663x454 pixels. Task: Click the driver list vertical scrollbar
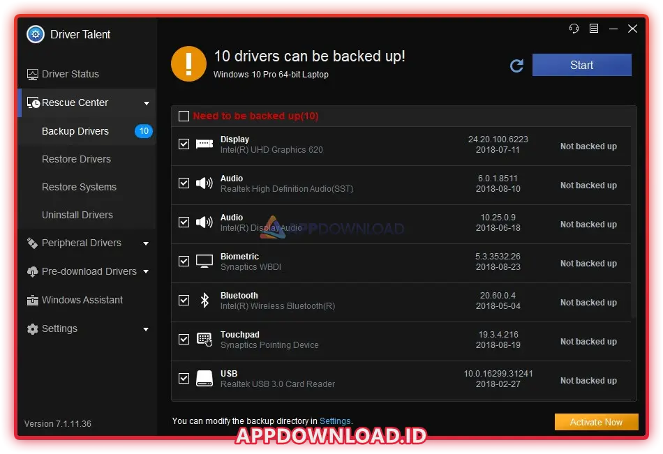[x=634, y=223]
